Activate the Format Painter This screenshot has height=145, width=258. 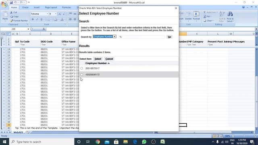click(19, 21)
